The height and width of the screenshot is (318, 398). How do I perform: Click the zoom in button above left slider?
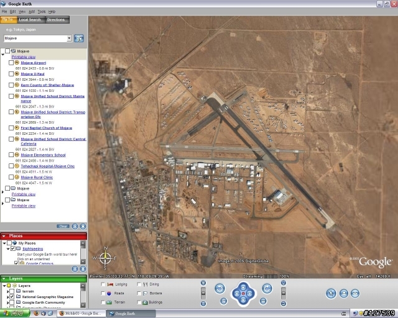tap(203, 283)
